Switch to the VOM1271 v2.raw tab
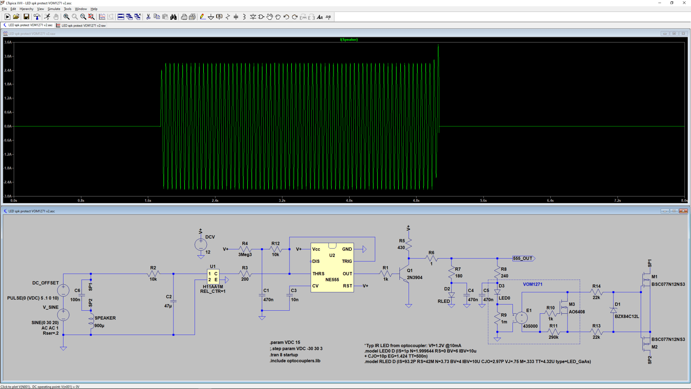Image resolution: width=691 pixels, height=389 pixels. coord(81,25)
